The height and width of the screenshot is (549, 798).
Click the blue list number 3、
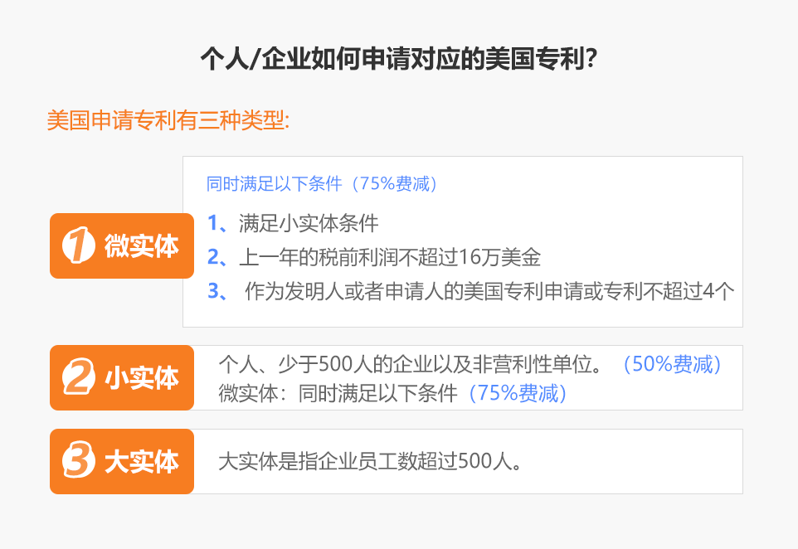click(x=218, y=292)
